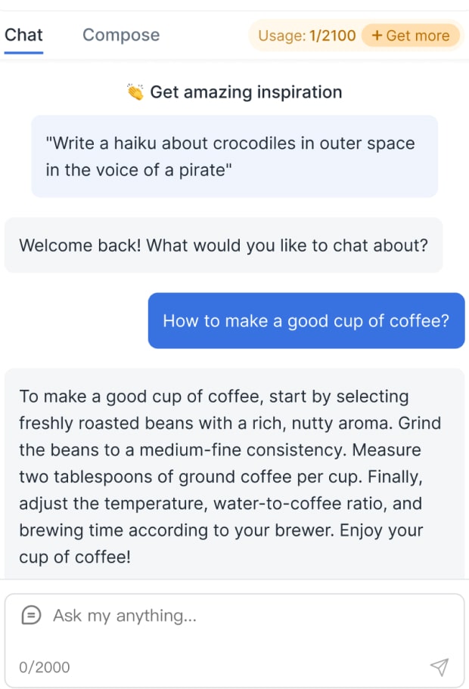469x689 pixels.
Task: Click the Welcome back message bubble
Action: coord(223,246)
